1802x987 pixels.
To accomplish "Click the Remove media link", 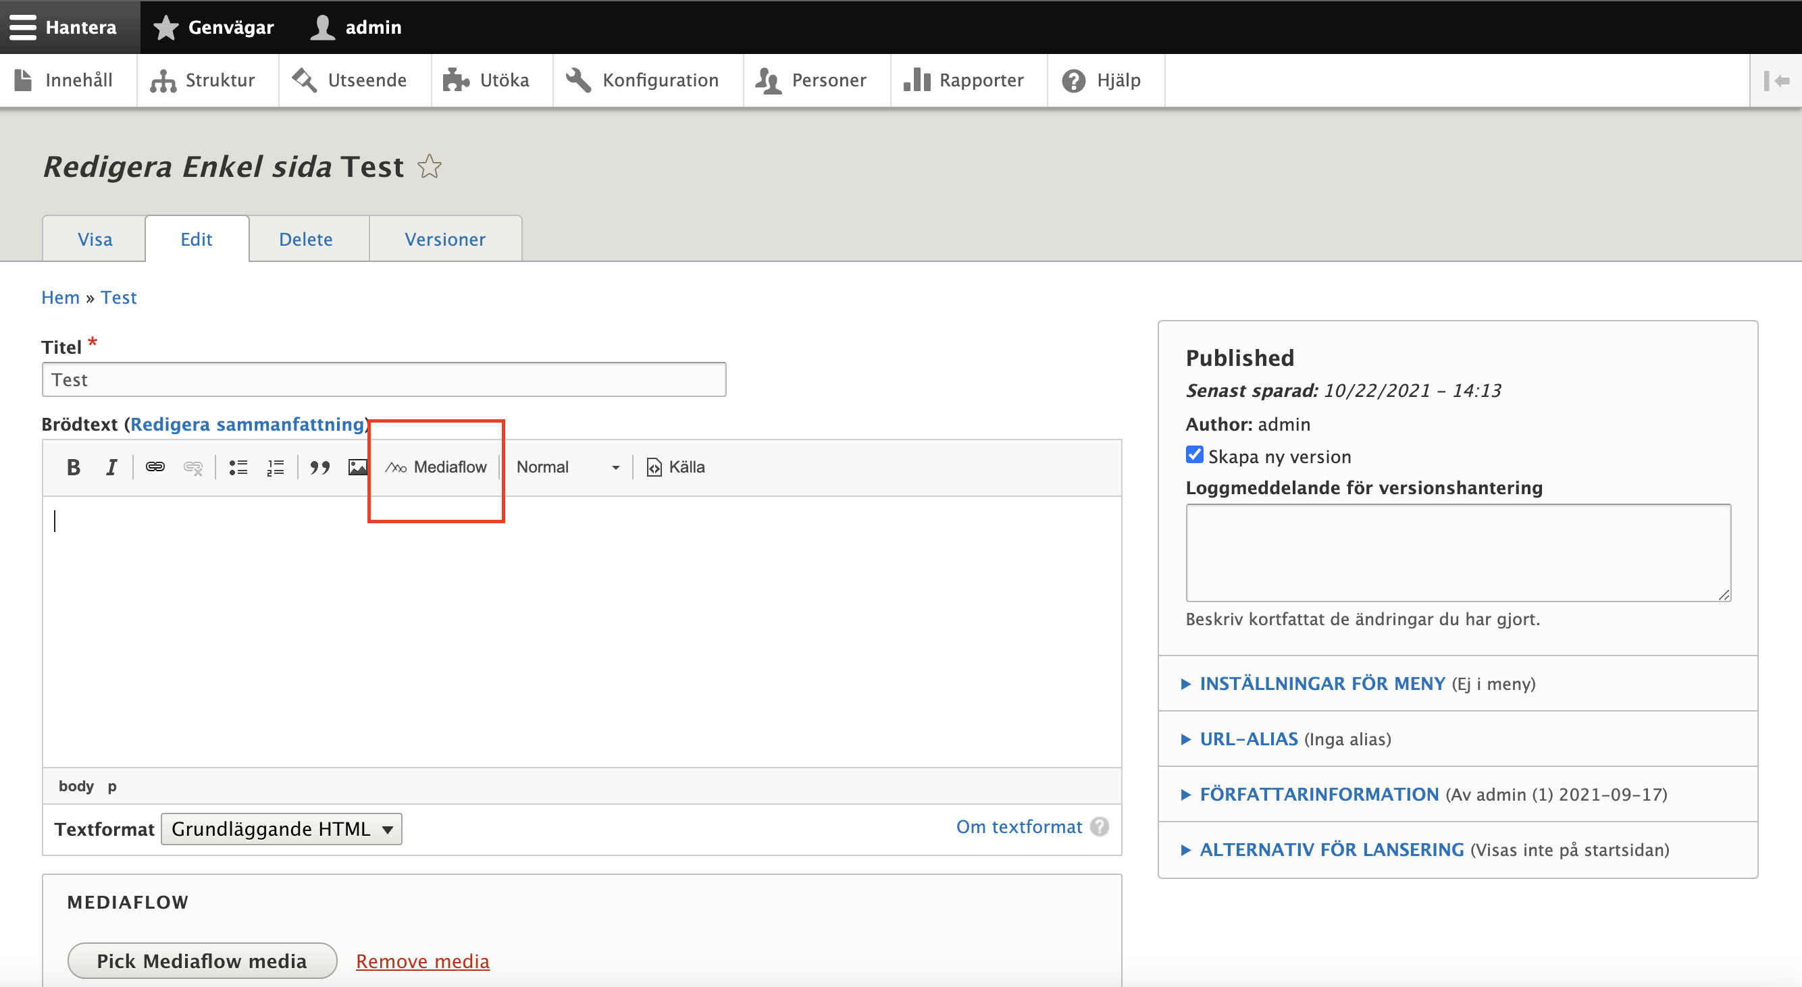I will coord(423,961).
